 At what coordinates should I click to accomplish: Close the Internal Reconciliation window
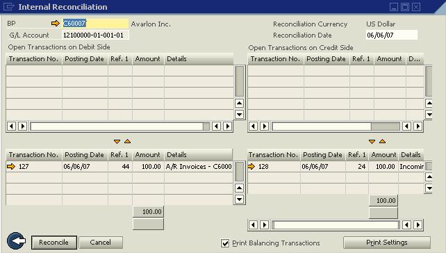(x=416, y=7)
